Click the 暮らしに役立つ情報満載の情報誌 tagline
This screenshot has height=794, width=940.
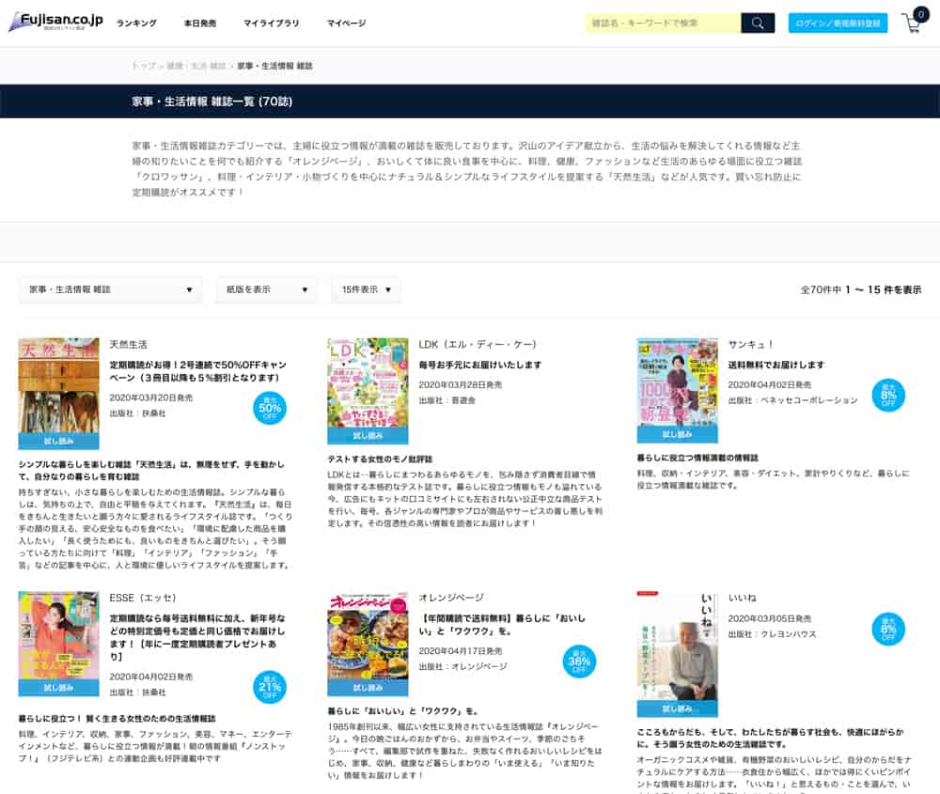click(697, 458)
